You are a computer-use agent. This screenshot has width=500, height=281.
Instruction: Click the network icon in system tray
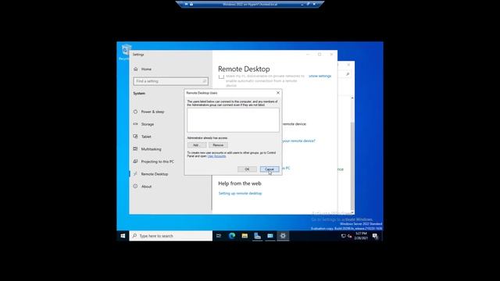pyautogui.click(x=344, y=236)
